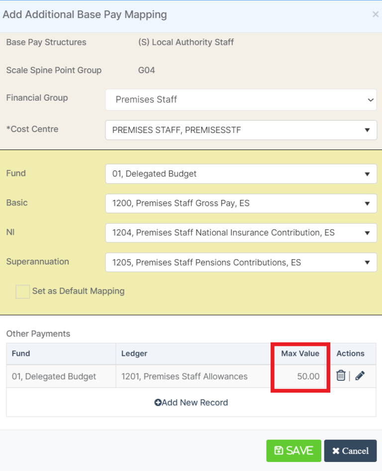Viewport: 382px width, 471px height.
Task: Click the Cancel button
Action: coord(350,451)
